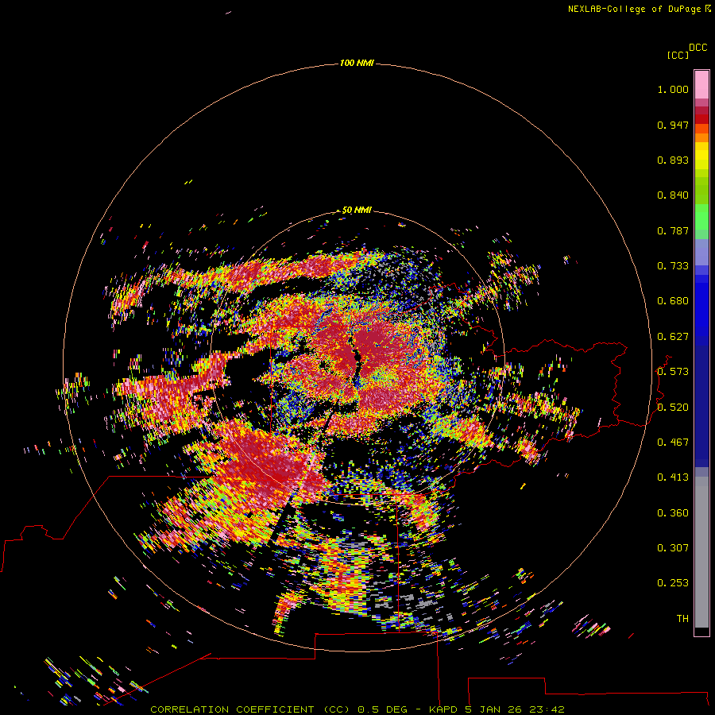Screen dimensions: 715x715
Task: Click the 23:42 timestamp in the caption
Action: (x=547, y=709)
